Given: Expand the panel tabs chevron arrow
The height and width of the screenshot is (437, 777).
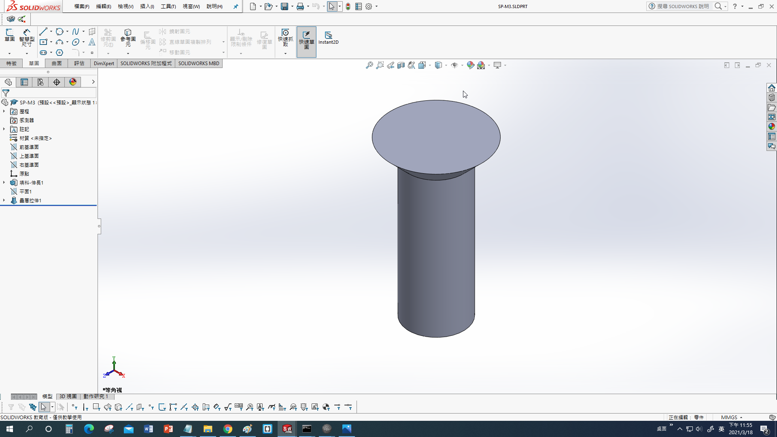Looking at the screenshot, I should 93,82.
